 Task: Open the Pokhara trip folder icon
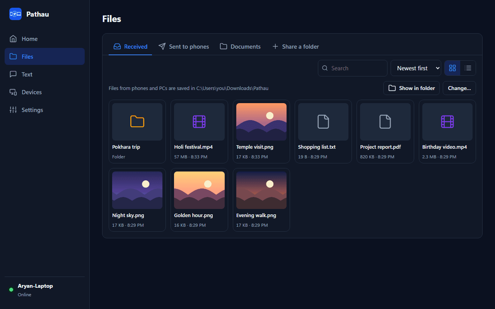137,122
